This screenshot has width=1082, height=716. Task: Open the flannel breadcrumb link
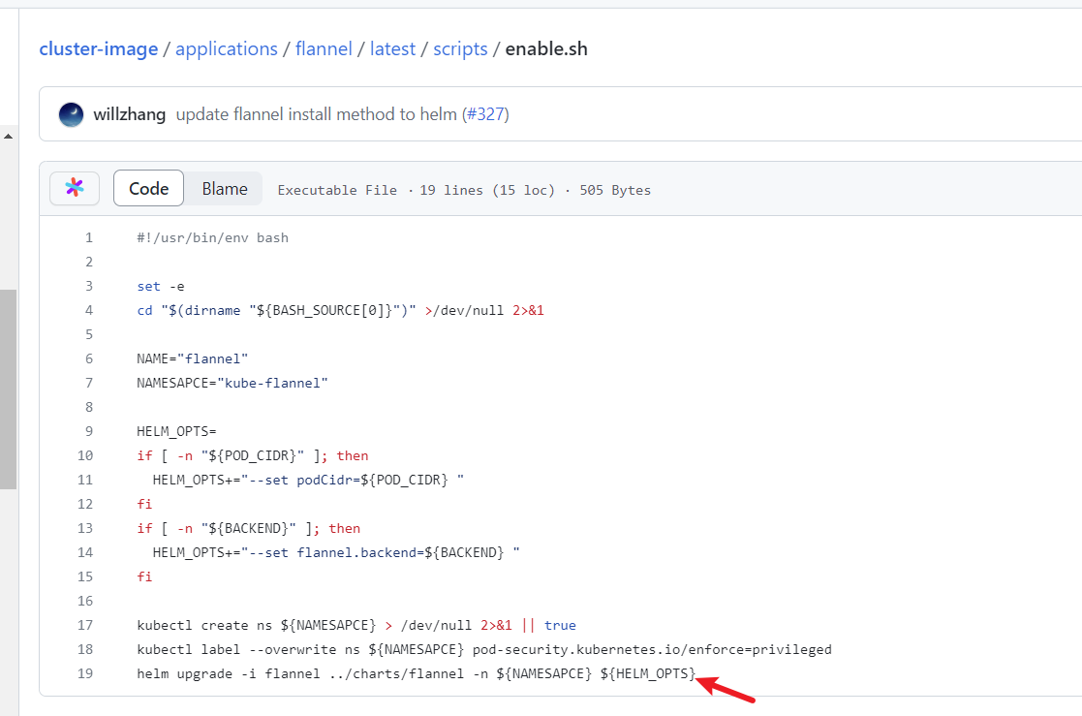[324, 48]
